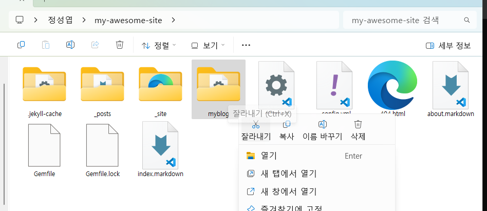Choose 열기 (Open) from context menu
This screenshot has height=211, width=487.
(x=317, y=156)
